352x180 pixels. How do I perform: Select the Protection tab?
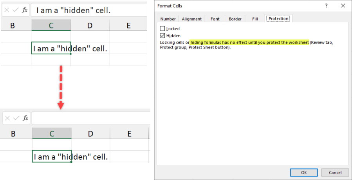click(278, 19)
